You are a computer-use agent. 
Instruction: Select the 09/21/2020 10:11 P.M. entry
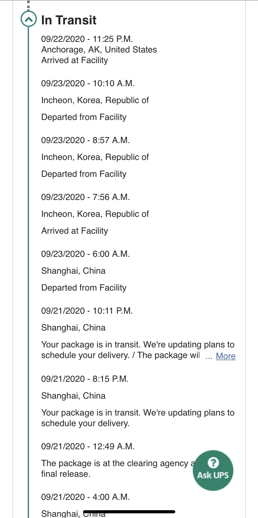click(87, 311)
